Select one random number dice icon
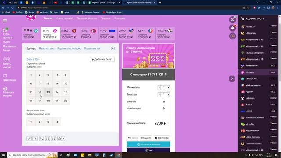Viewport: 281px width, 158px height. point(35,139)
